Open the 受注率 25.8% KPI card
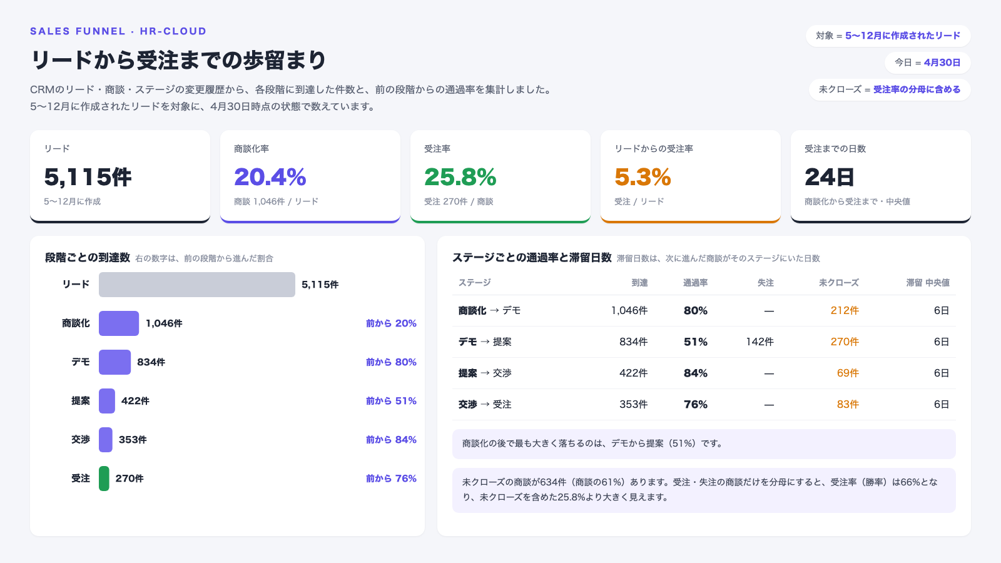The width and height of the screenshot is (1001, 563). 500,176
